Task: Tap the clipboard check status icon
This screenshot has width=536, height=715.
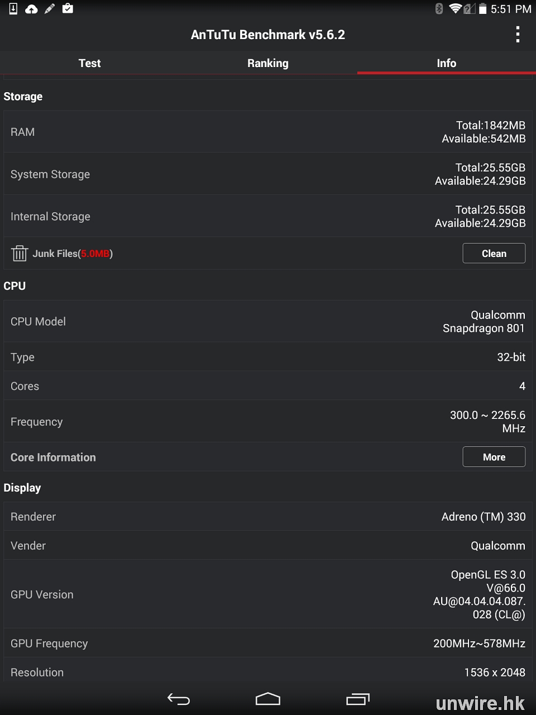Action: click(x=68, y=8)
